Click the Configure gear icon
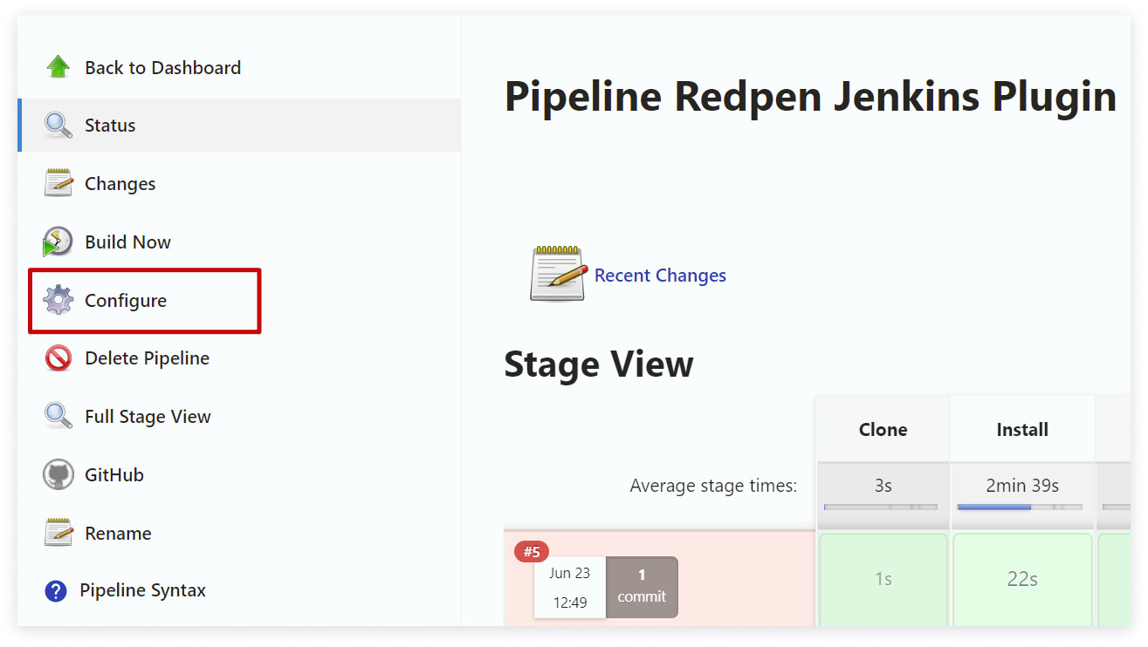The image size is (1148, 647). [x=58, y=300]
